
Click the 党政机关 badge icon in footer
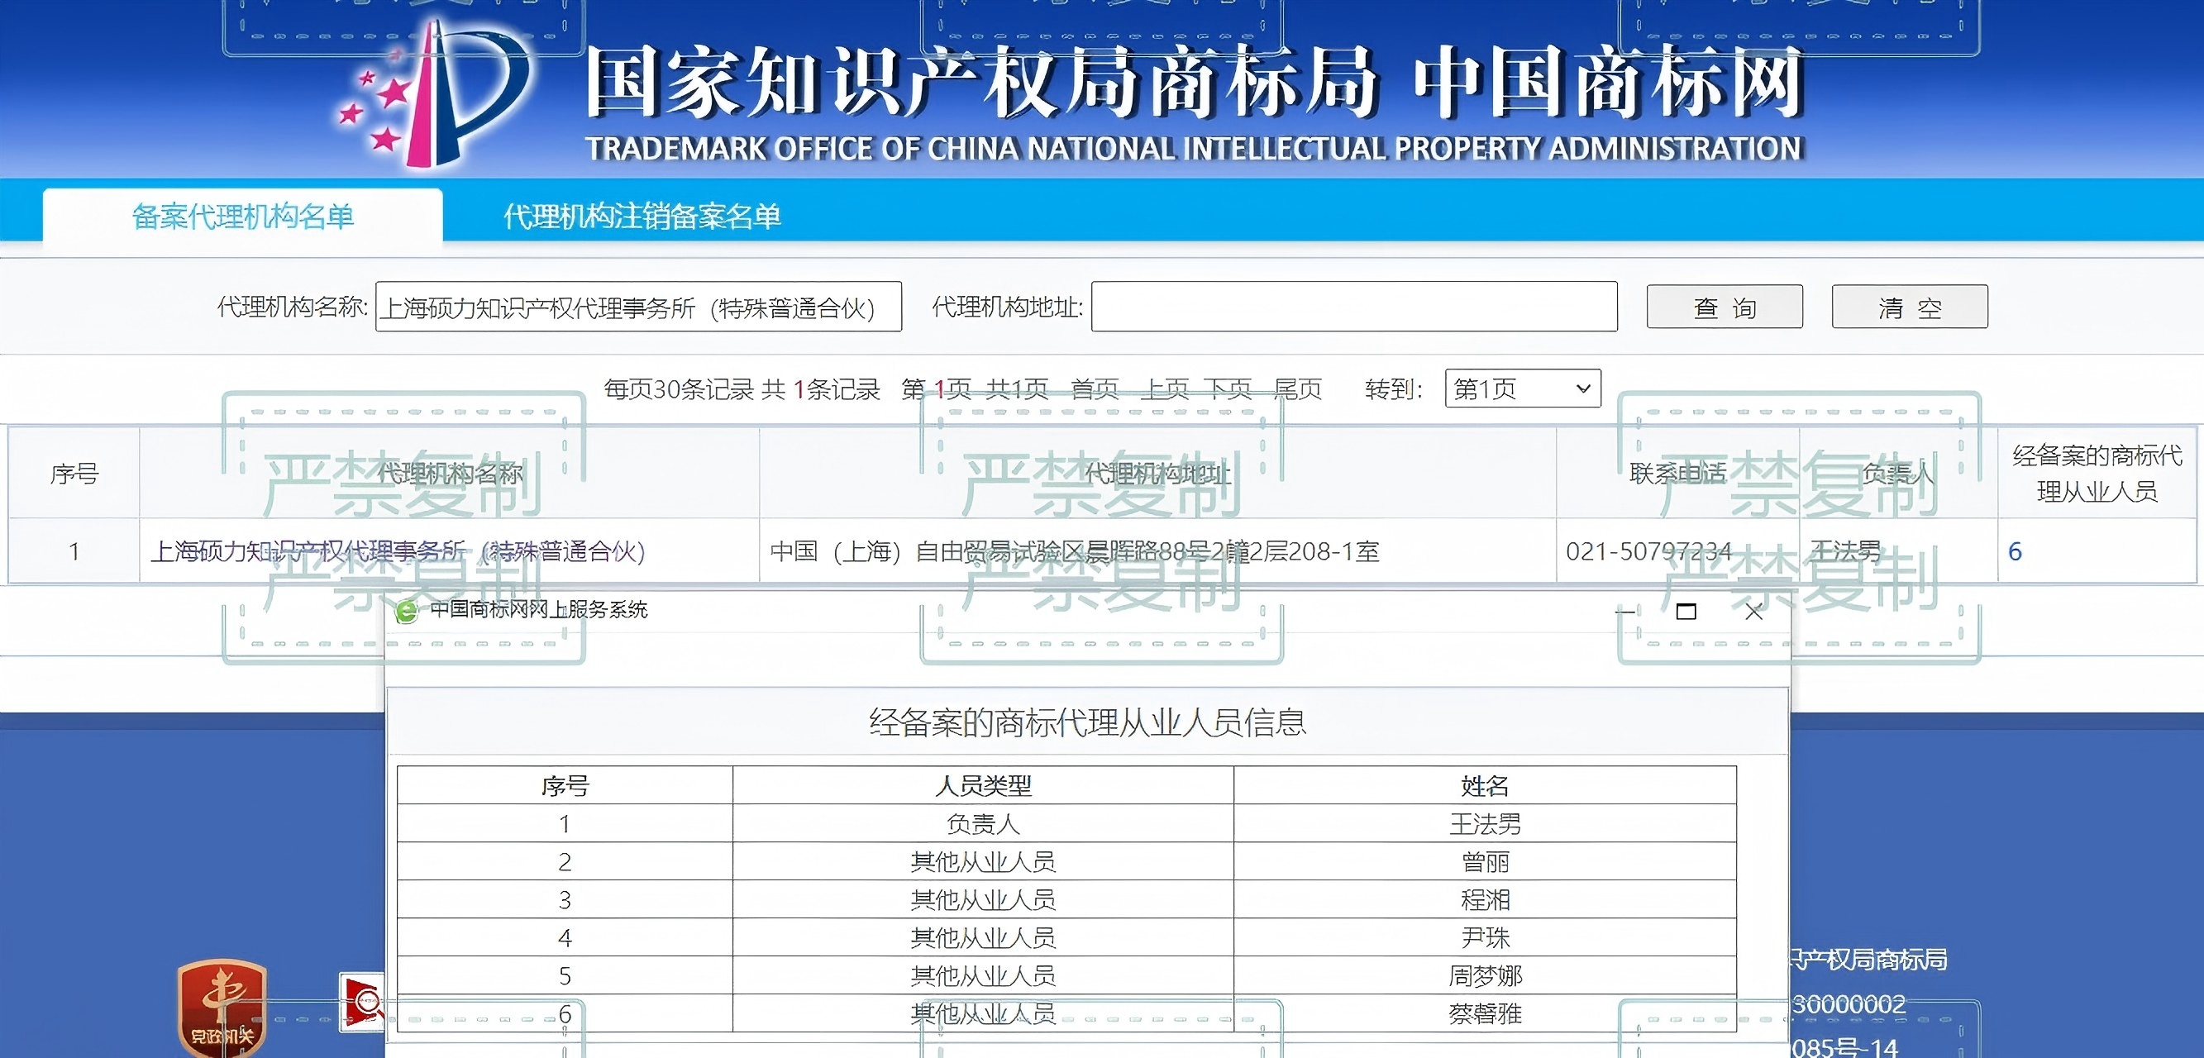(222, 1008)
